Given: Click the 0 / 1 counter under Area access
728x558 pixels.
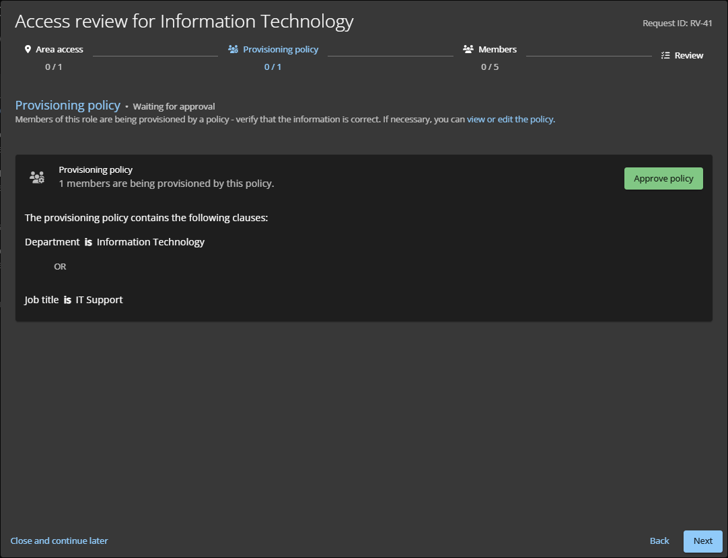Looking at the screenshot, I should coord(54,67).
